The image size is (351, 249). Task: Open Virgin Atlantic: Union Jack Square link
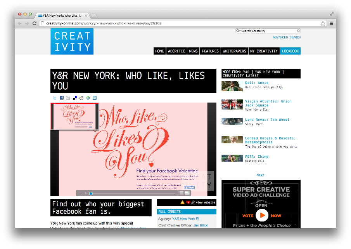pyautogui.click(x=268, y=103)
